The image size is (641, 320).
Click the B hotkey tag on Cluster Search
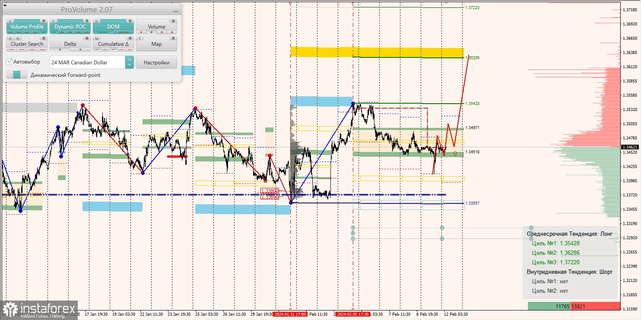coord(10,38)
